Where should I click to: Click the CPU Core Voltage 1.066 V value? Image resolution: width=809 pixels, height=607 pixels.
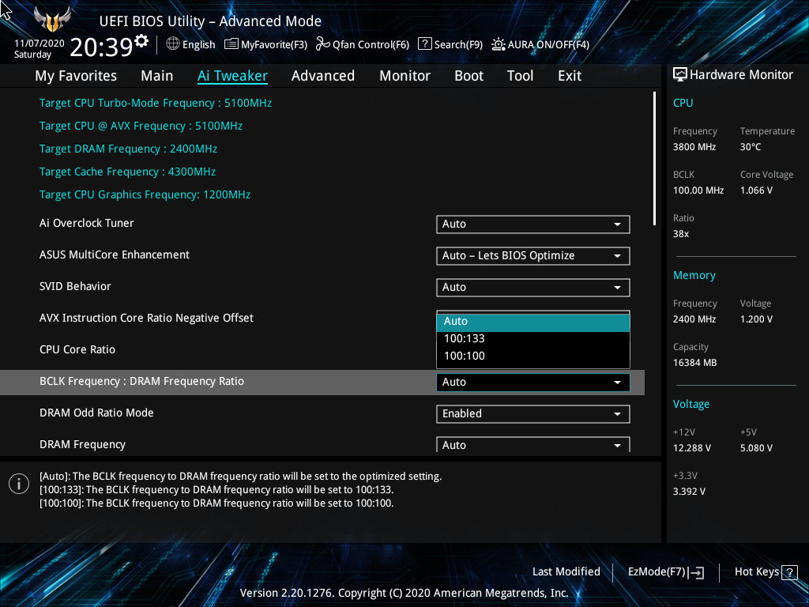(756, 190)
